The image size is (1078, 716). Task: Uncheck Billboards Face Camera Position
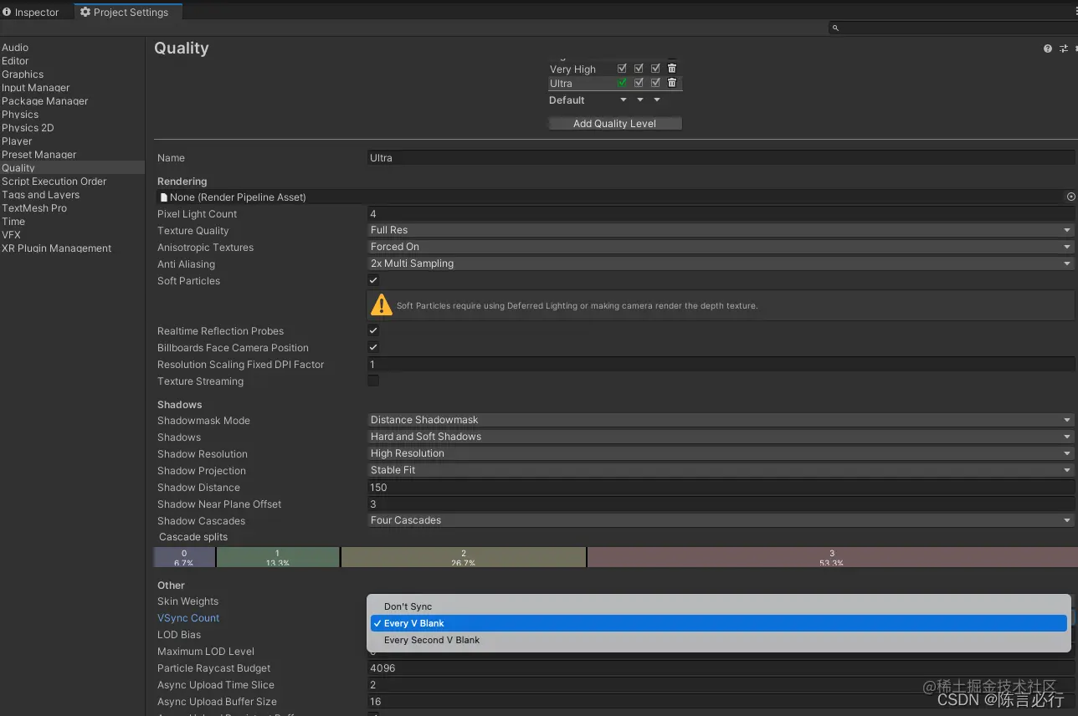click(x=373, y=347)
